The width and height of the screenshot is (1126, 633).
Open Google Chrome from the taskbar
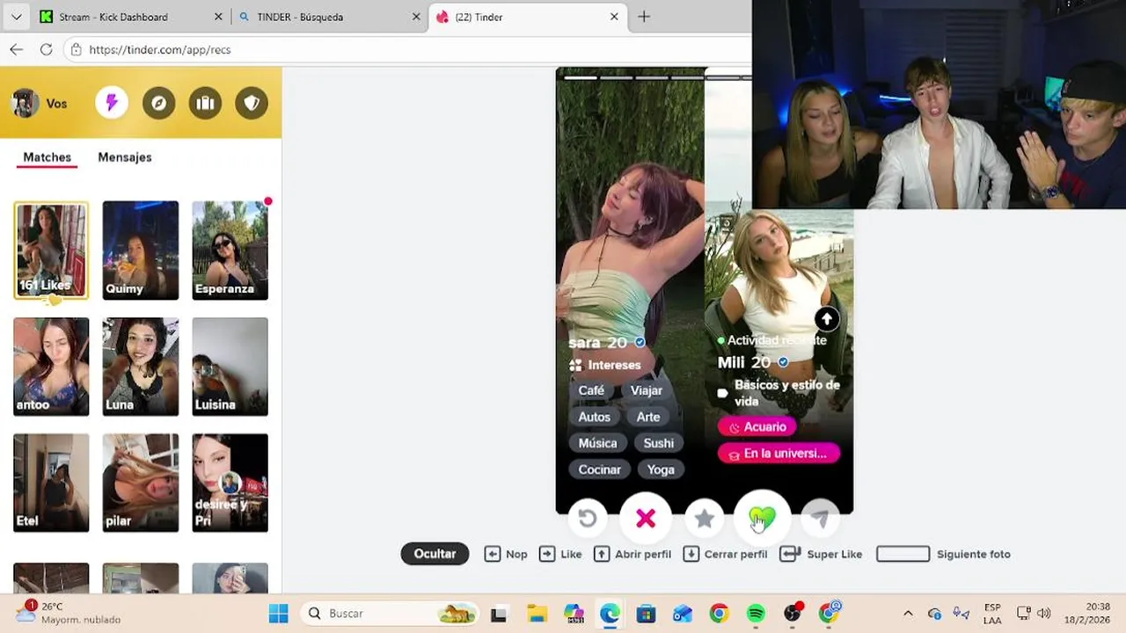719,614
